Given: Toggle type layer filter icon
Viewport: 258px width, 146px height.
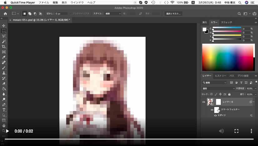Looking at the screenshot, I should 241,83.
